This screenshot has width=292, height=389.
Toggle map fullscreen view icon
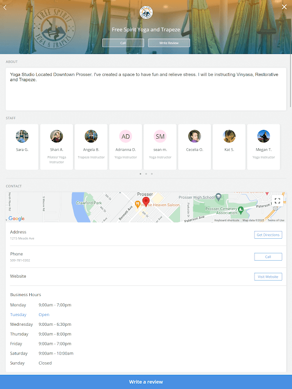(x=277, y=201)
